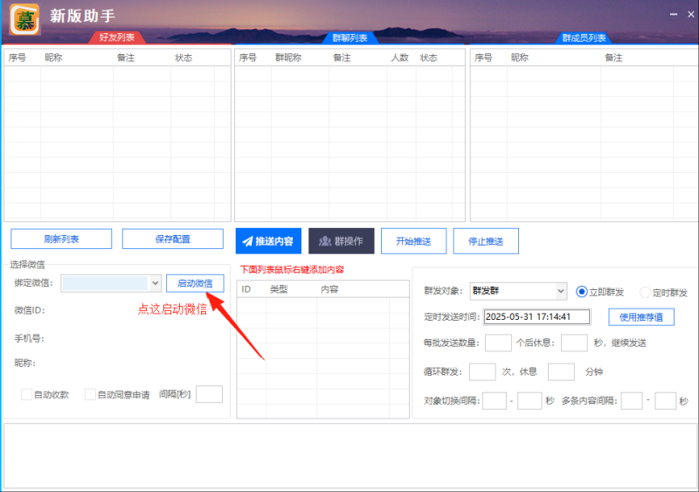Screen dimensions: 699x492
Task: Click the 循环群发 count input field
Action: tap(482, 371)
